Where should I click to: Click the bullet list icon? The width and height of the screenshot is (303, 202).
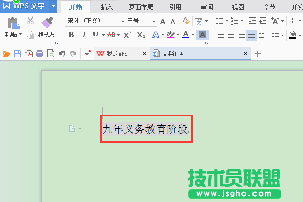coord(220,21)
